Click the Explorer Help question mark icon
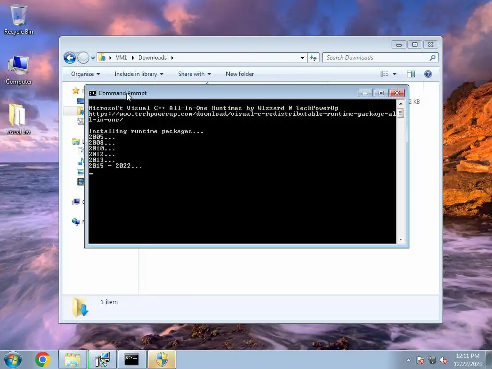This screenshot has width=492, height=369. [x=428, y=74]
